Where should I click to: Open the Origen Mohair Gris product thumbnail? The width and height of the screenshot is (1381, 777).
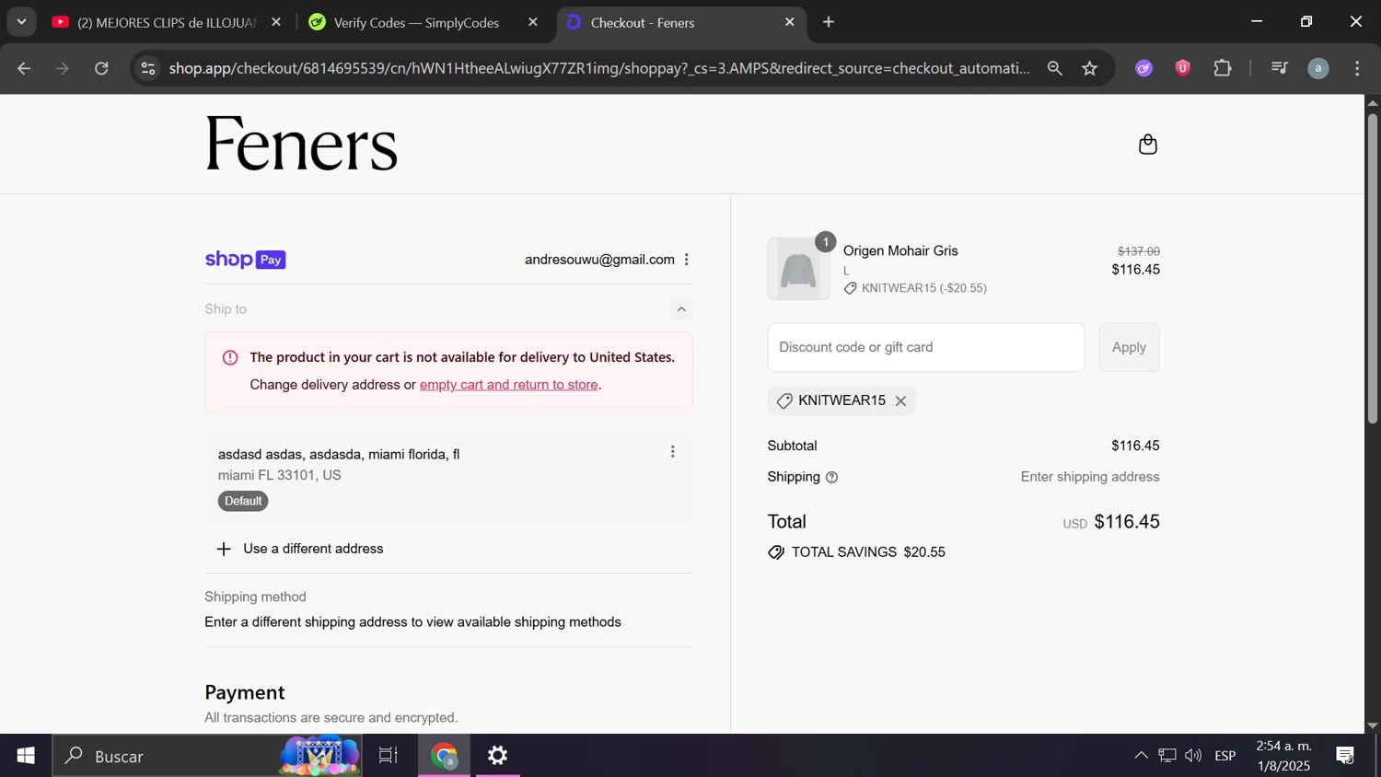coord(798,269)
